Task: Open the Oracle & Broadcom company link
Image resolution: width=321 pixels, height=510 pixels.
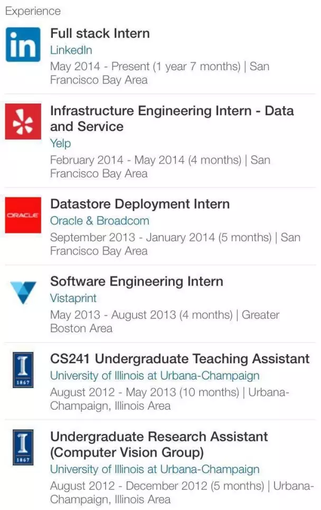Action: (99, 221)
